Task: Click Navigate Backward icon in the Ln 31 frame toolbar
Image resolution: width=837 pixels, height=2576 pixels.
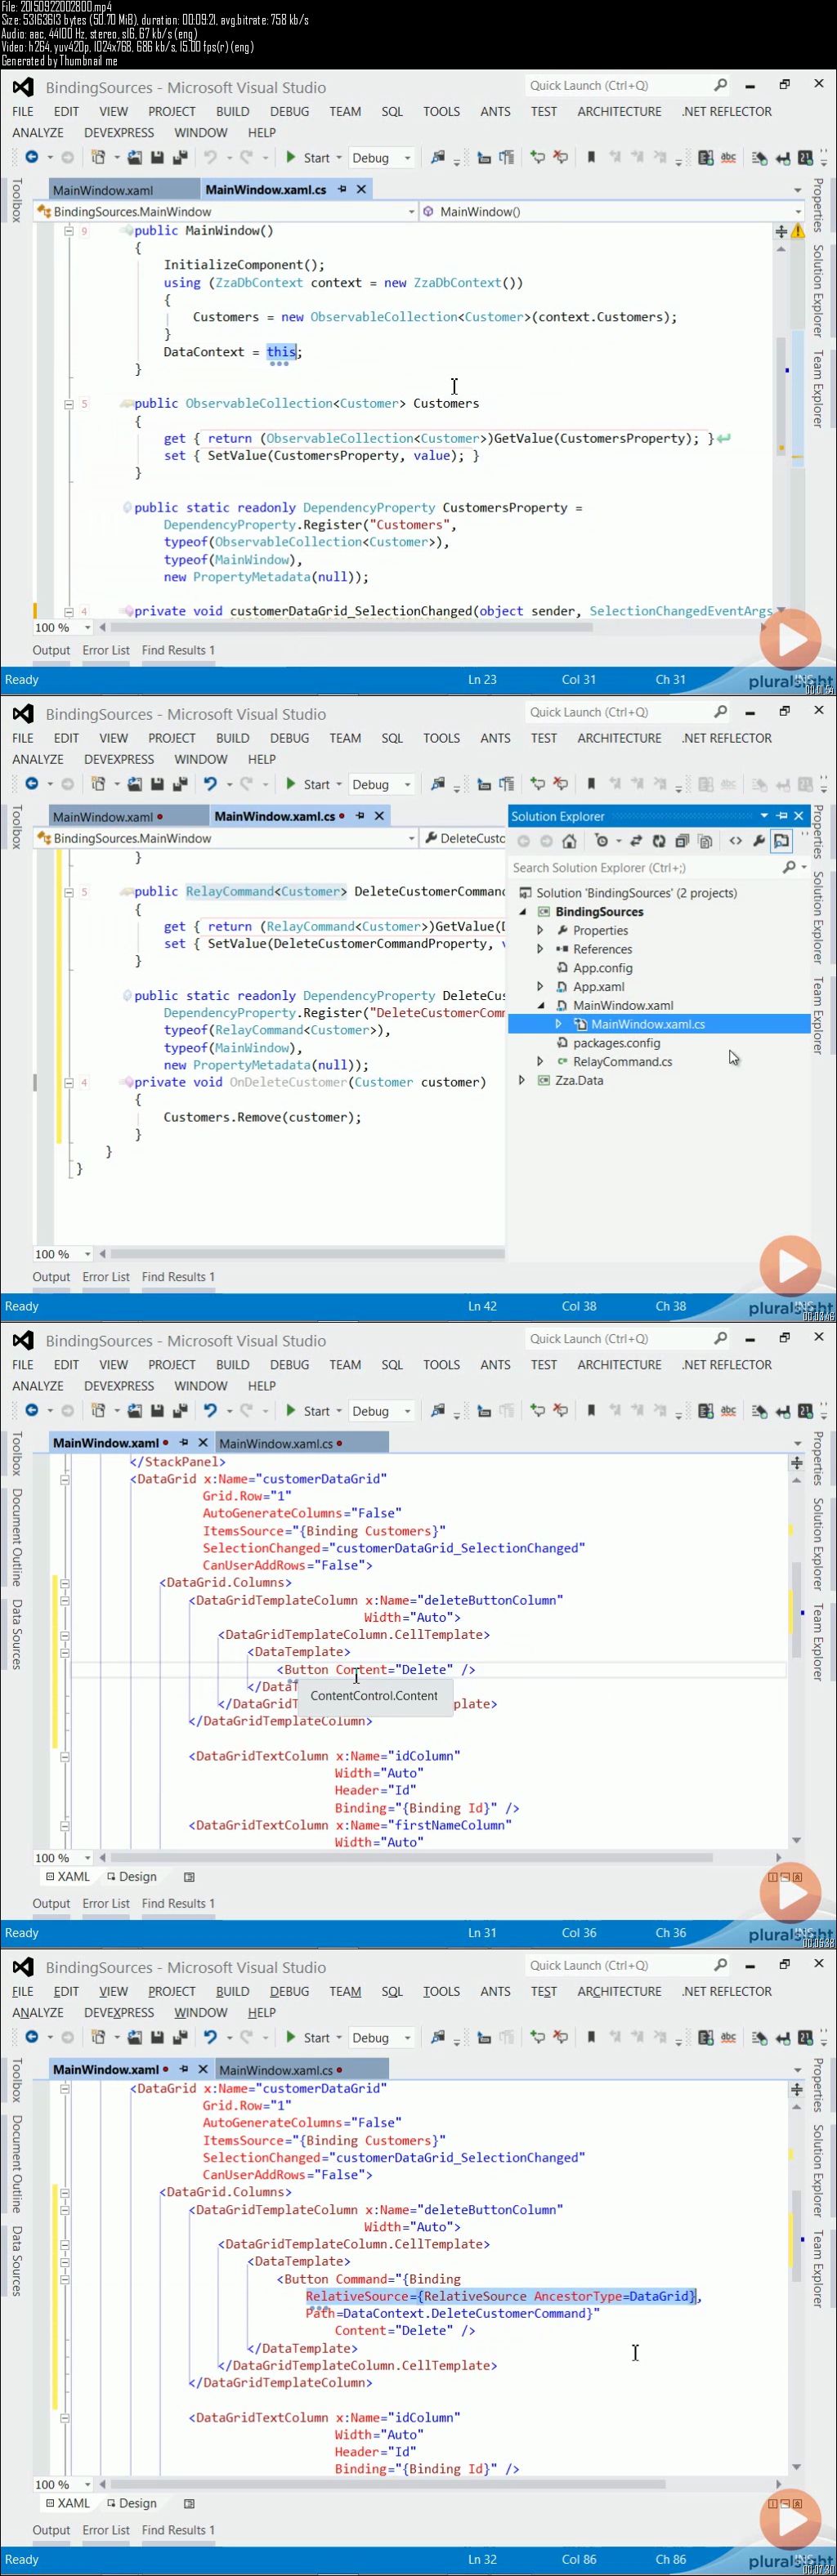Action: 32,1410
